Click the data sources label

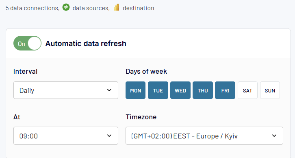pyautogui.click(x=91, y=8)
